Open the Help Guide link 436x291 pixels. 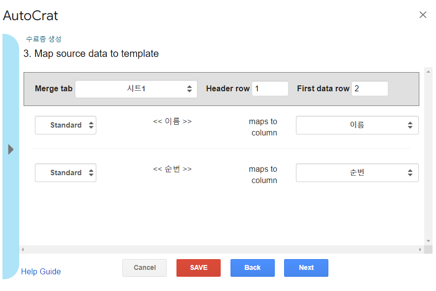tap(41, 271)
